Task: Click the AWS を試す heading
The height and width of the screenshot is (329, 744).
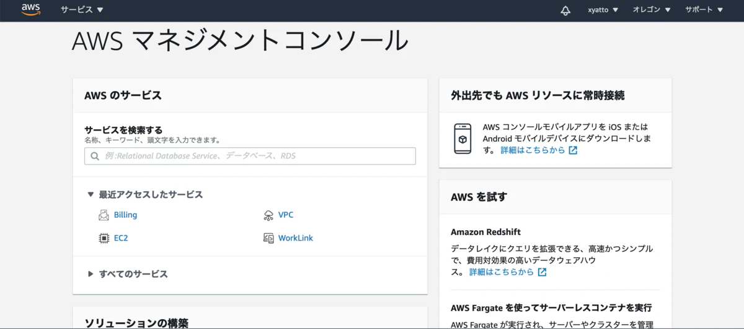Action: coord(479,197)
